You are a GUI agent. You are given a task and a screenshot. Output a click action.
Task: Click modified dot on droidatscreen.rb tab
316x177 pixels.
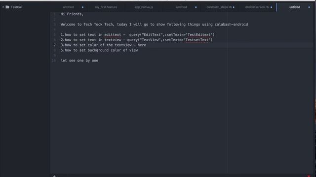[271, 7]
